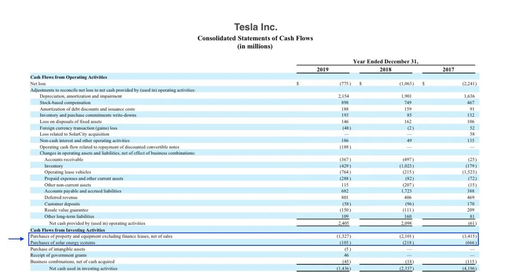
Task: Select 'Cash Flows from Investing Activities' heading
Action: [x=68, y=230]
